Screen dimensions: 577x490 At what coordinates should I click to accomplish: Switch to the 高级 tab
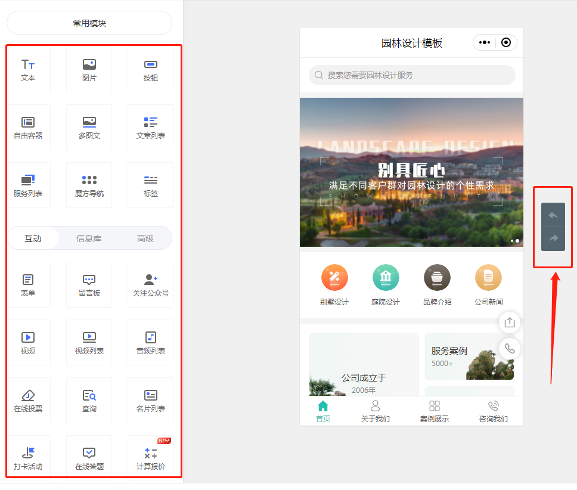(x=145, y=238)
